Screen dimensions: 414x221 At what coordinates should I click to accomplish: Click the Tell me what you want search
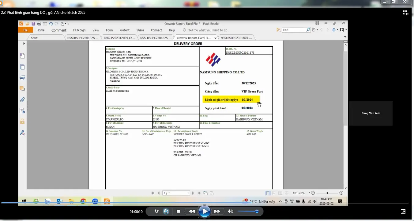(x=209, y=30)
